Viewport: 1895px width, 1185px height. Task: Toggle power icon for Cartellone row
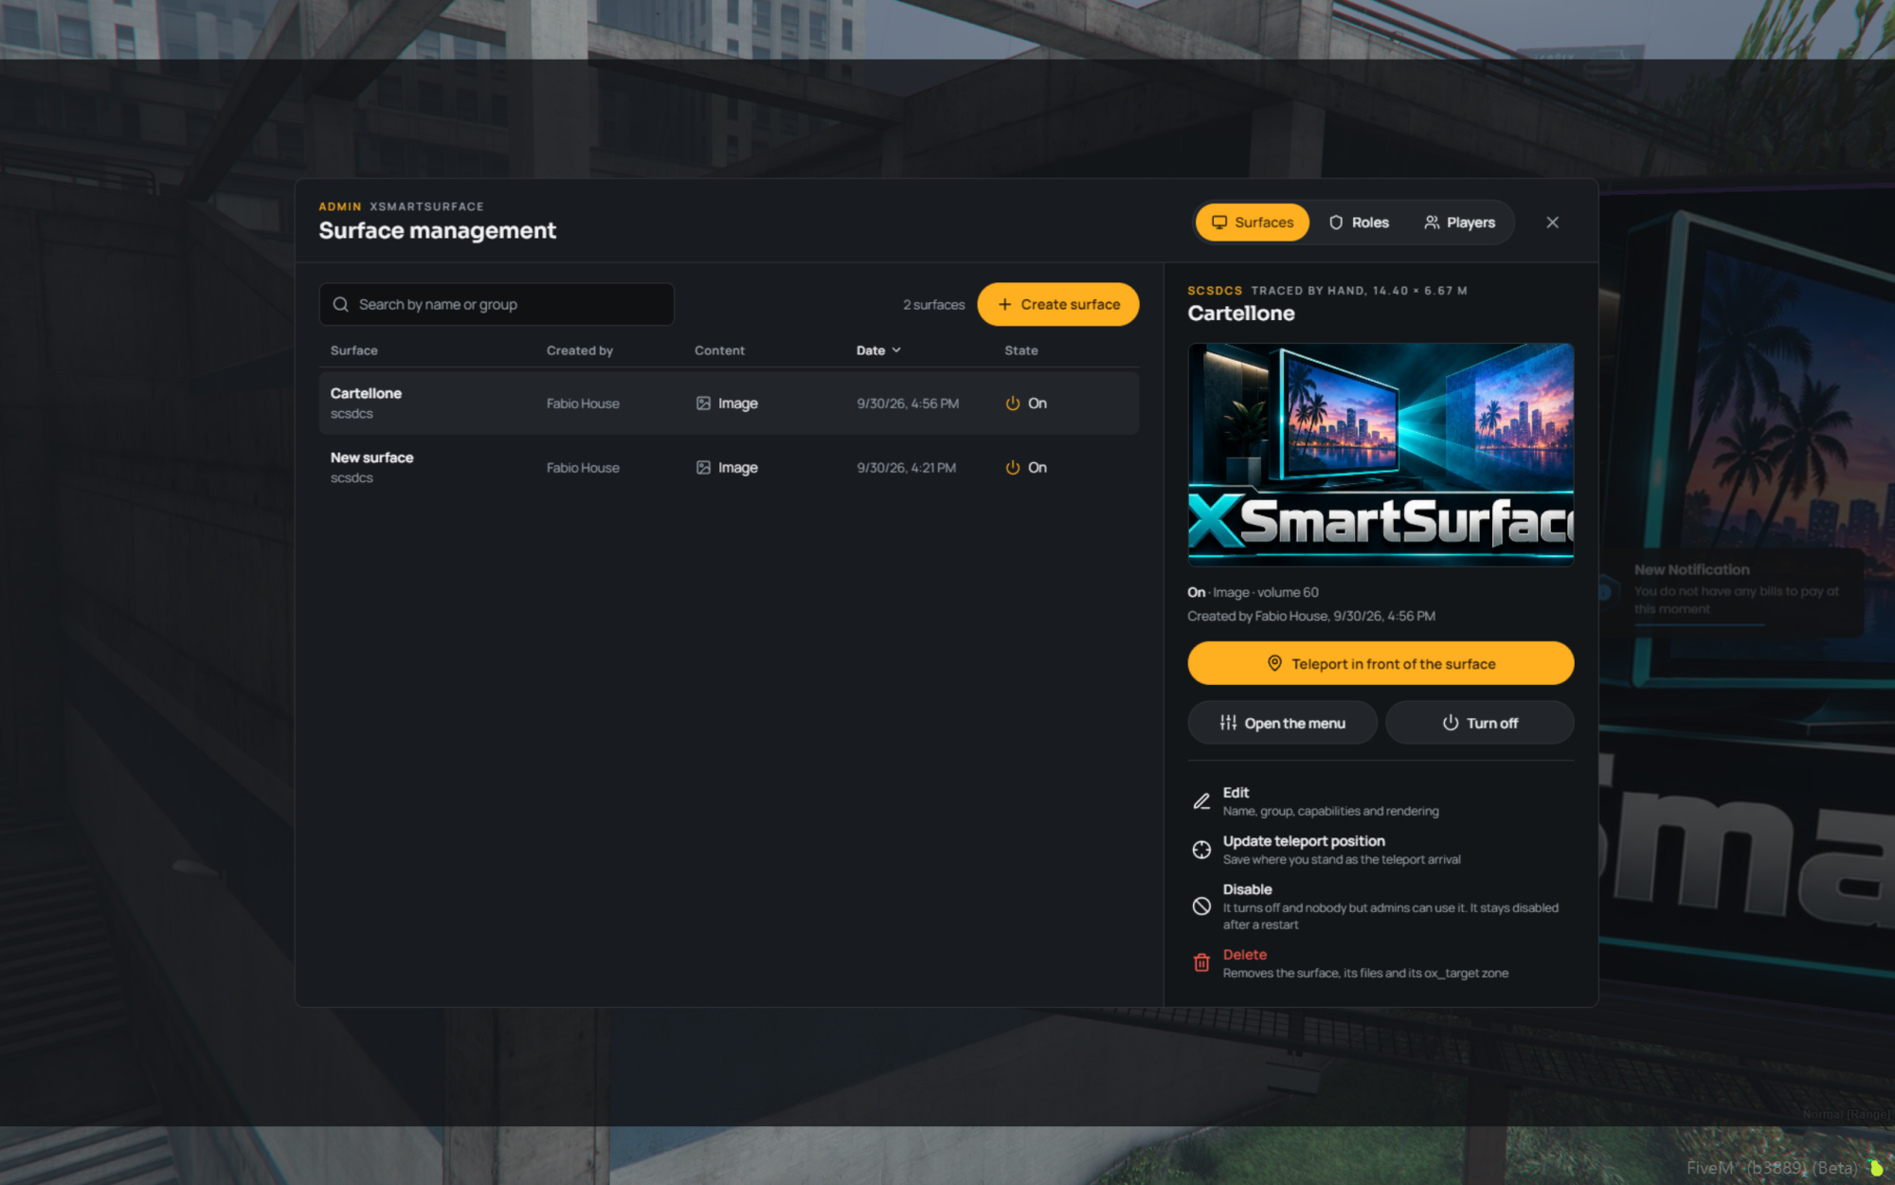coord(1013,404)
